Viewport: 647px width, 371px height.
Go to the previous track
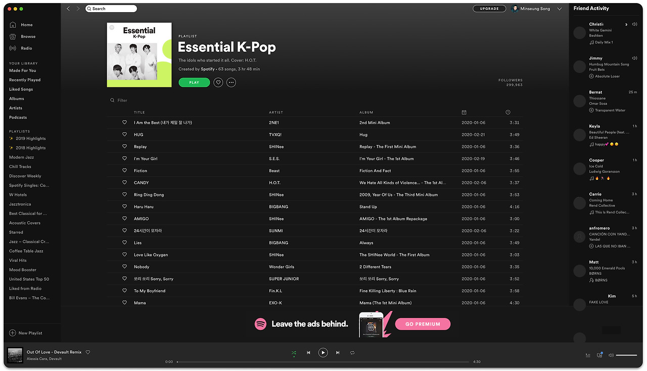pyautogui.click(x=308, y=353)
